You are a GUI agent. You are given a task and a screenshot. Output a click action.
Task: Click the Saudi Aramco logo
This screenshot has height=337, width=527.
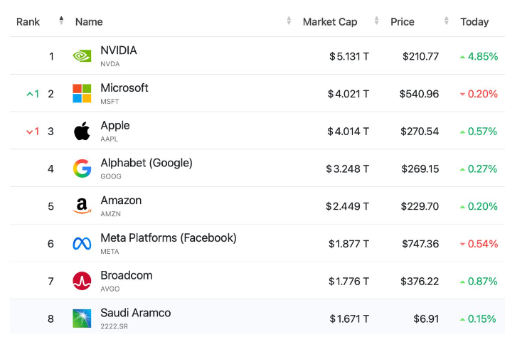click(82, 319)
